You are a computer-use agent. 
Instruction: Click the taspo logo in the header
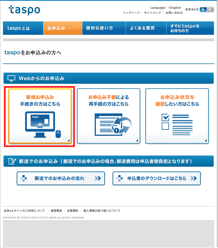coord(25,10)
